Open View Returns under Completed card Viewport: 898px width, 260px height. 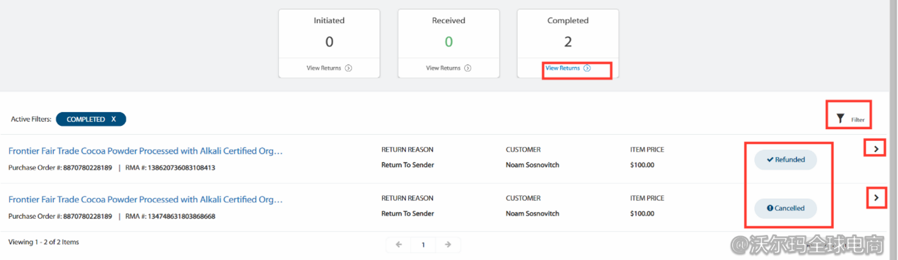pyautogui.click(x=568, y=68)
